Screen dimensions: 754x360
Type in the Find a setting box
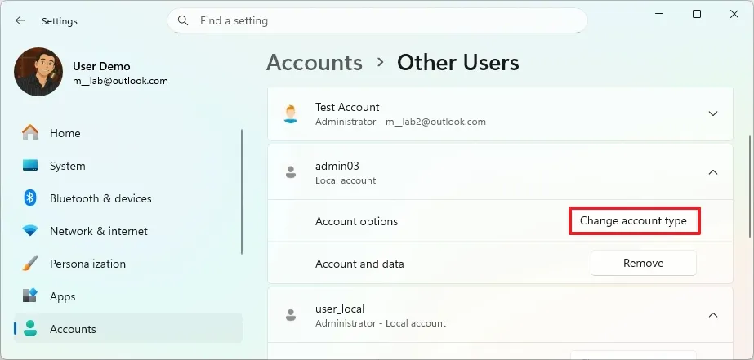pos(384,20)
